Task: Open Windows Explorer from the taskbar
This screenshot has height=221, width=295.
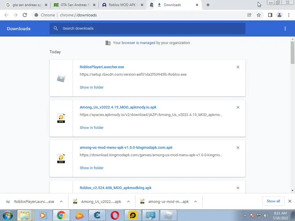Action: coord(25,215)
